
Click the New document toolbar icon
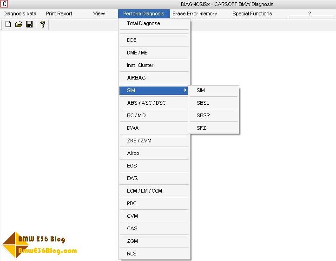pos(8,24)
